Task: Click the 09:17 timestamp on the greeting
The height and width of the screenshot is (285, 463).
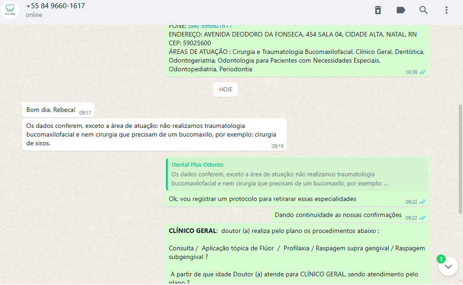Action: 85,113
